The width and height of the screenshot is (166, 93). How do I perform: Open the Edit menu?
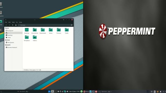pos(9,22)
